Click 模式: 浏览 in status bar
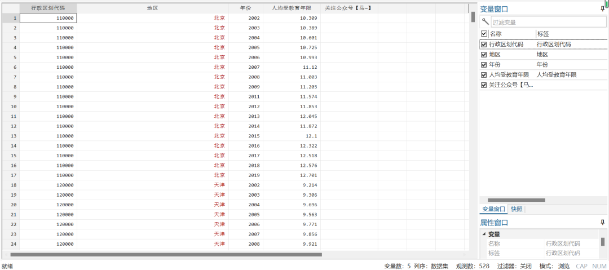 pos(554,266)
